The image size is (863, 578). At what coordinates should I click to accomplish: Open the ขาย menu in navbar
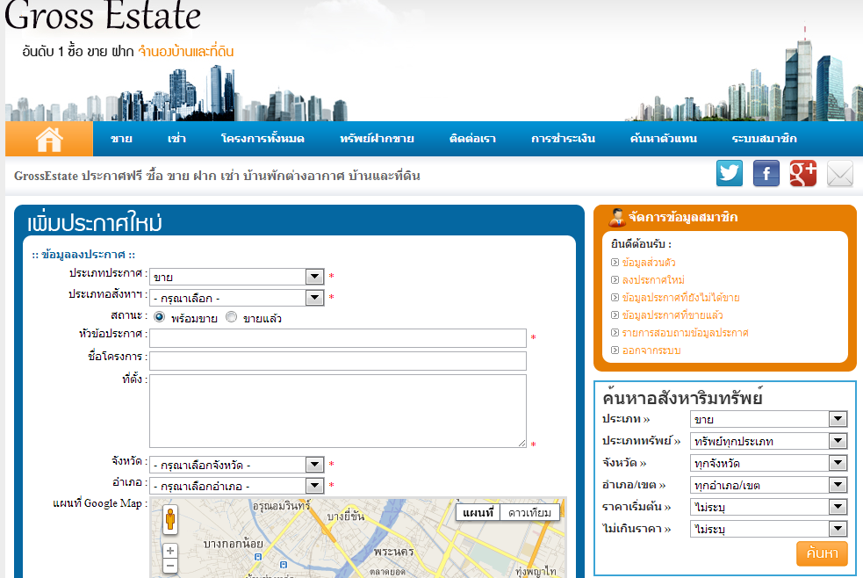pos(121,139)
